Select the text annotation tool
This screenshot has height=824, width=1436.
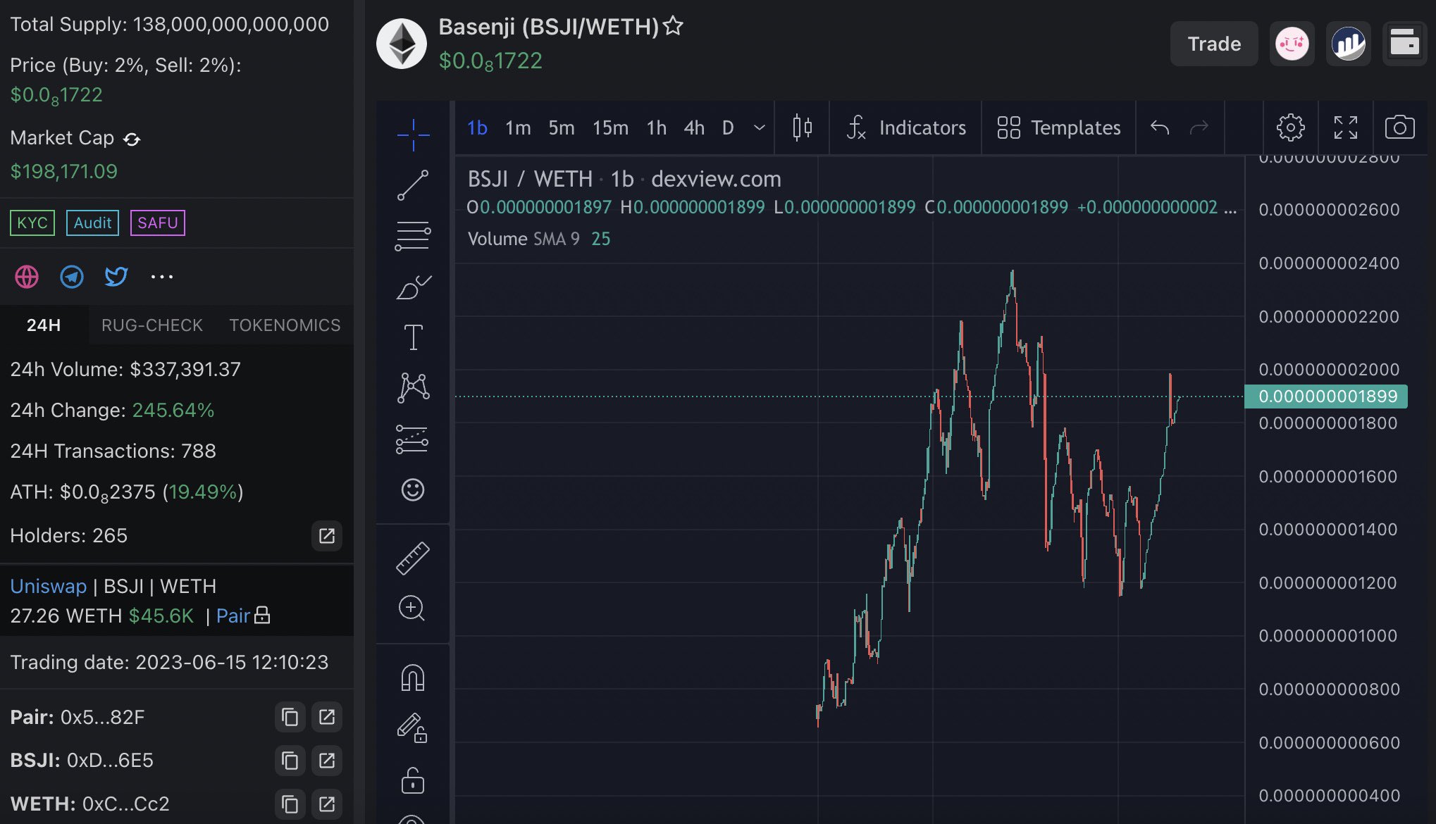pos(413,337)
